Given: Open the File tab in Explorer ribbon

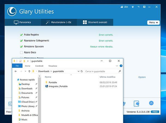Looking at the screenshot, I should (17, 66).
